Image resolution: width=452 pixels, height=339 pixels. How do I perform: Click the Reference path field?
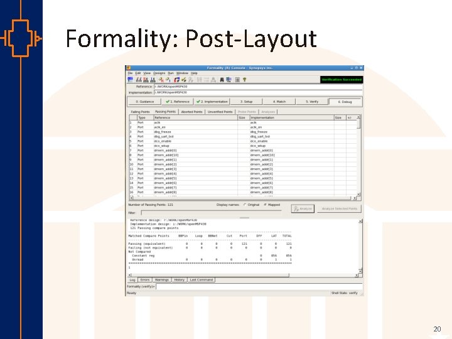tap(258, 87)
